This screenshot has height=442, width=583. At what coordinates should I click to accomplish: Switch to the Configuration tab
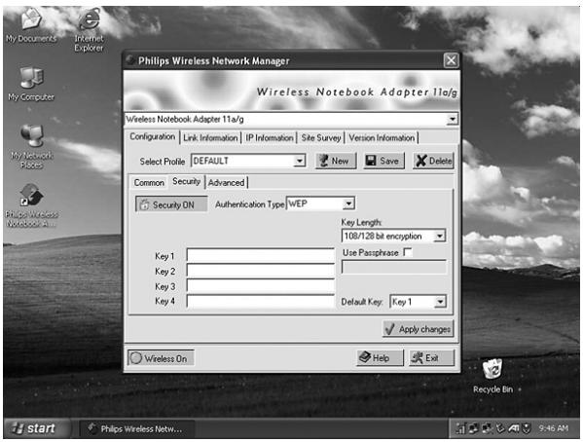pyautogui.click(x=153, y=136)
